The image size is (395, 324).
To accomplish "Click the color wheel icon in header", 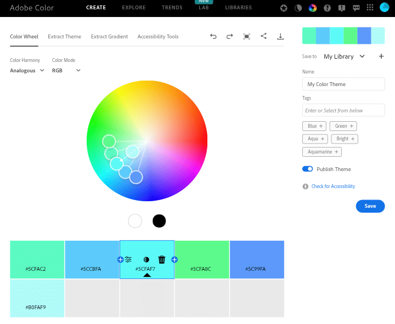I will [x=313, y=8].
